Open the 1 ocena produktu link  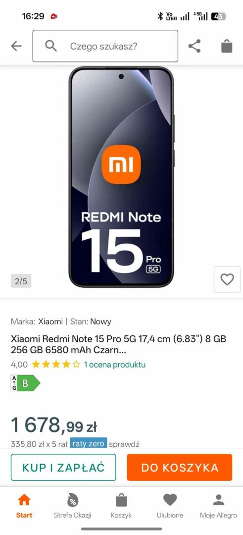click(115, 365)
